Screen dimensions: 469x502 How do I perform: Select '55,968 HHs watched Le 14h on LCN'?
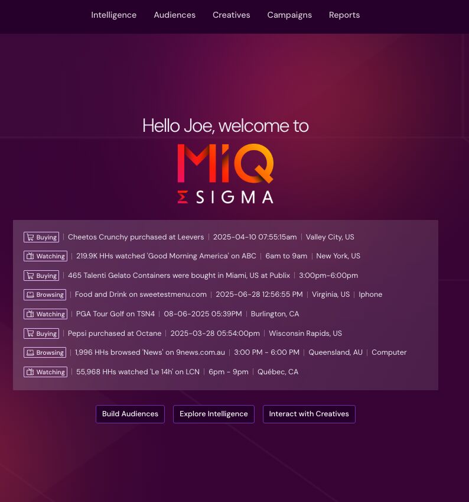[138, 372]
